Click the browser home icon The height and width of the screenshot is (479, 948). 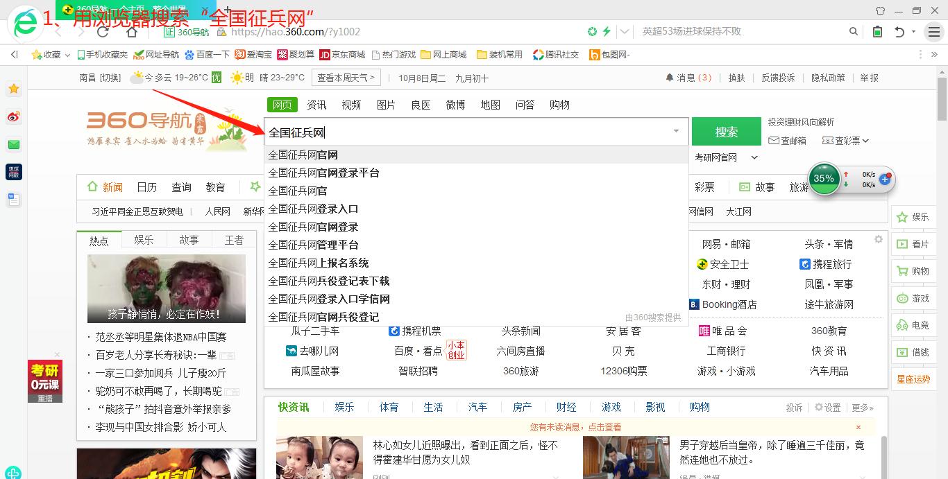click(x=132, y=32)
